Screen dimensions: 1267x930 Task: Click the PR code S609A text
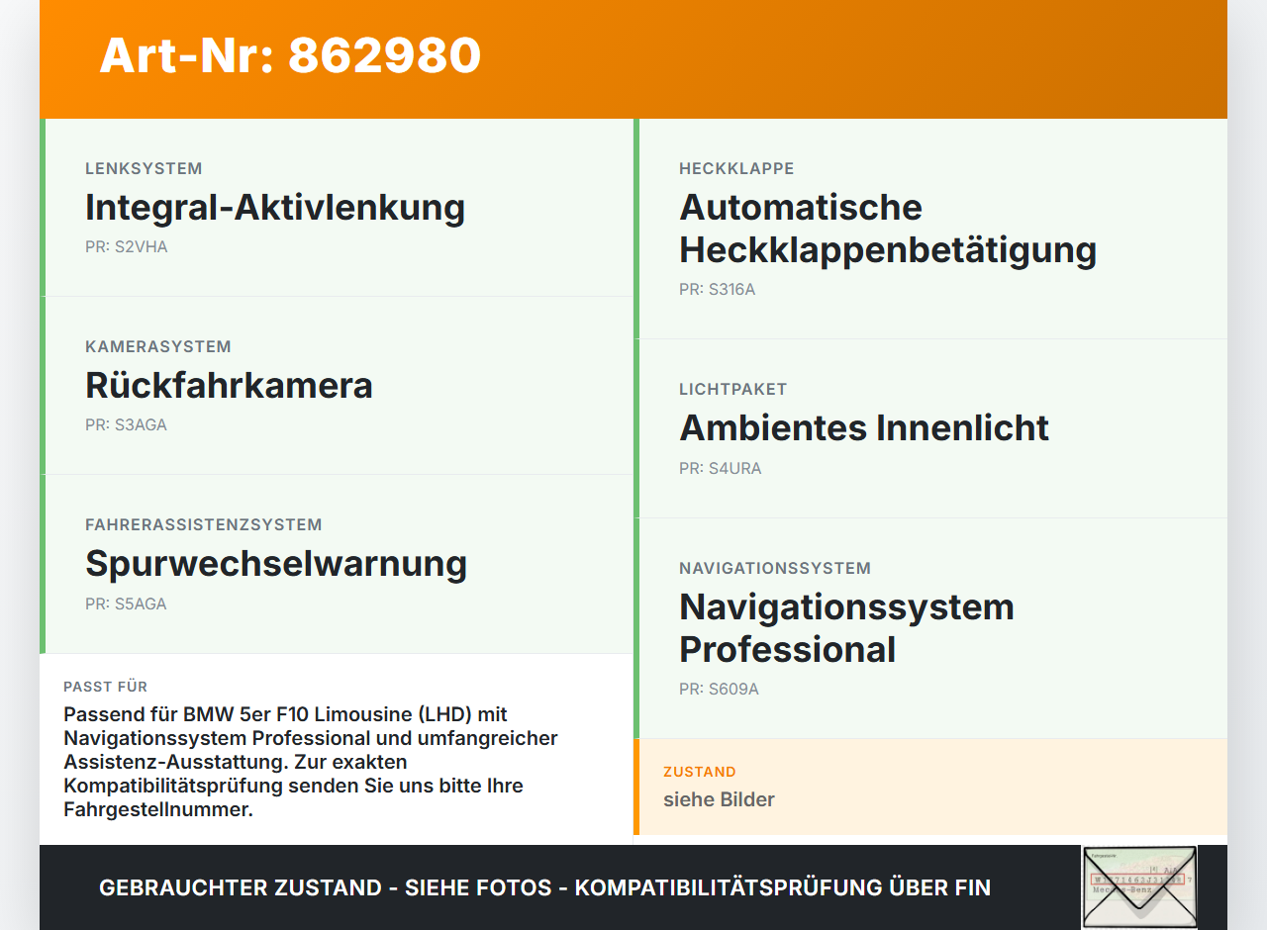pos(720,690)
